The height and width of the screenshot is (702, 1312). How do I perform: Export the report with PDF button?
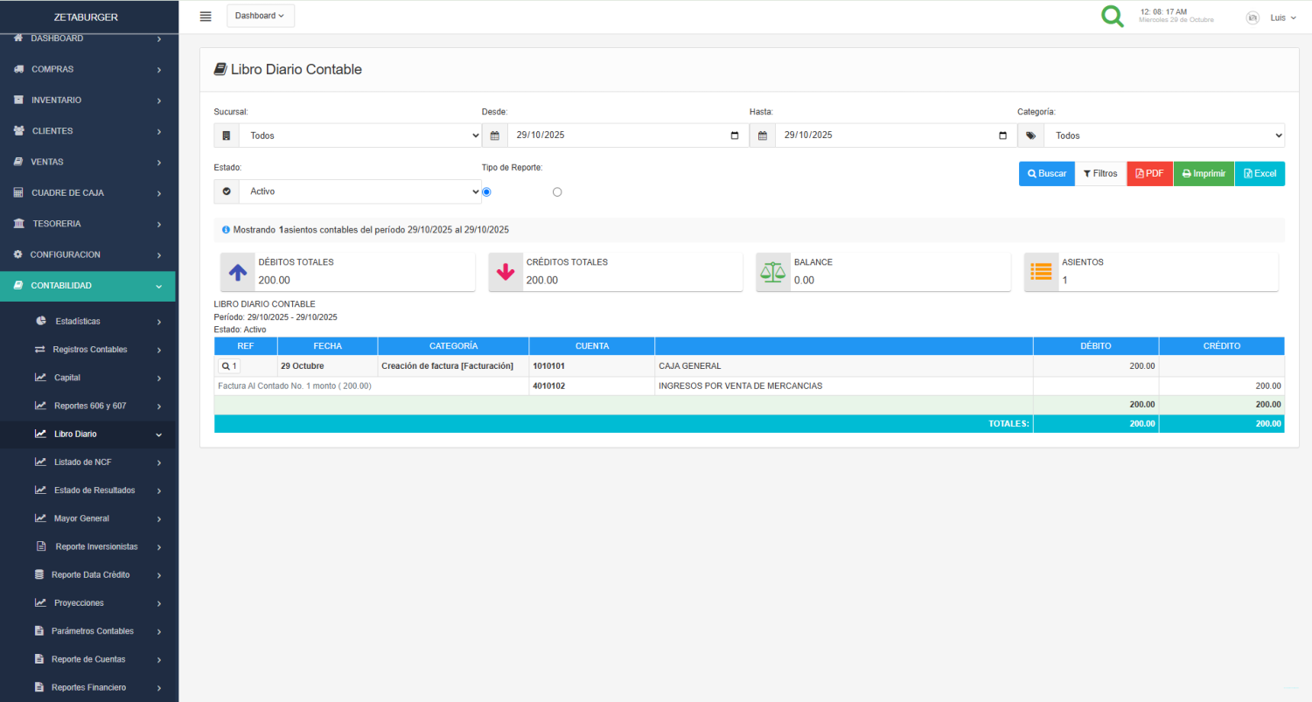pyautogui.click(x=1149, y=174)
